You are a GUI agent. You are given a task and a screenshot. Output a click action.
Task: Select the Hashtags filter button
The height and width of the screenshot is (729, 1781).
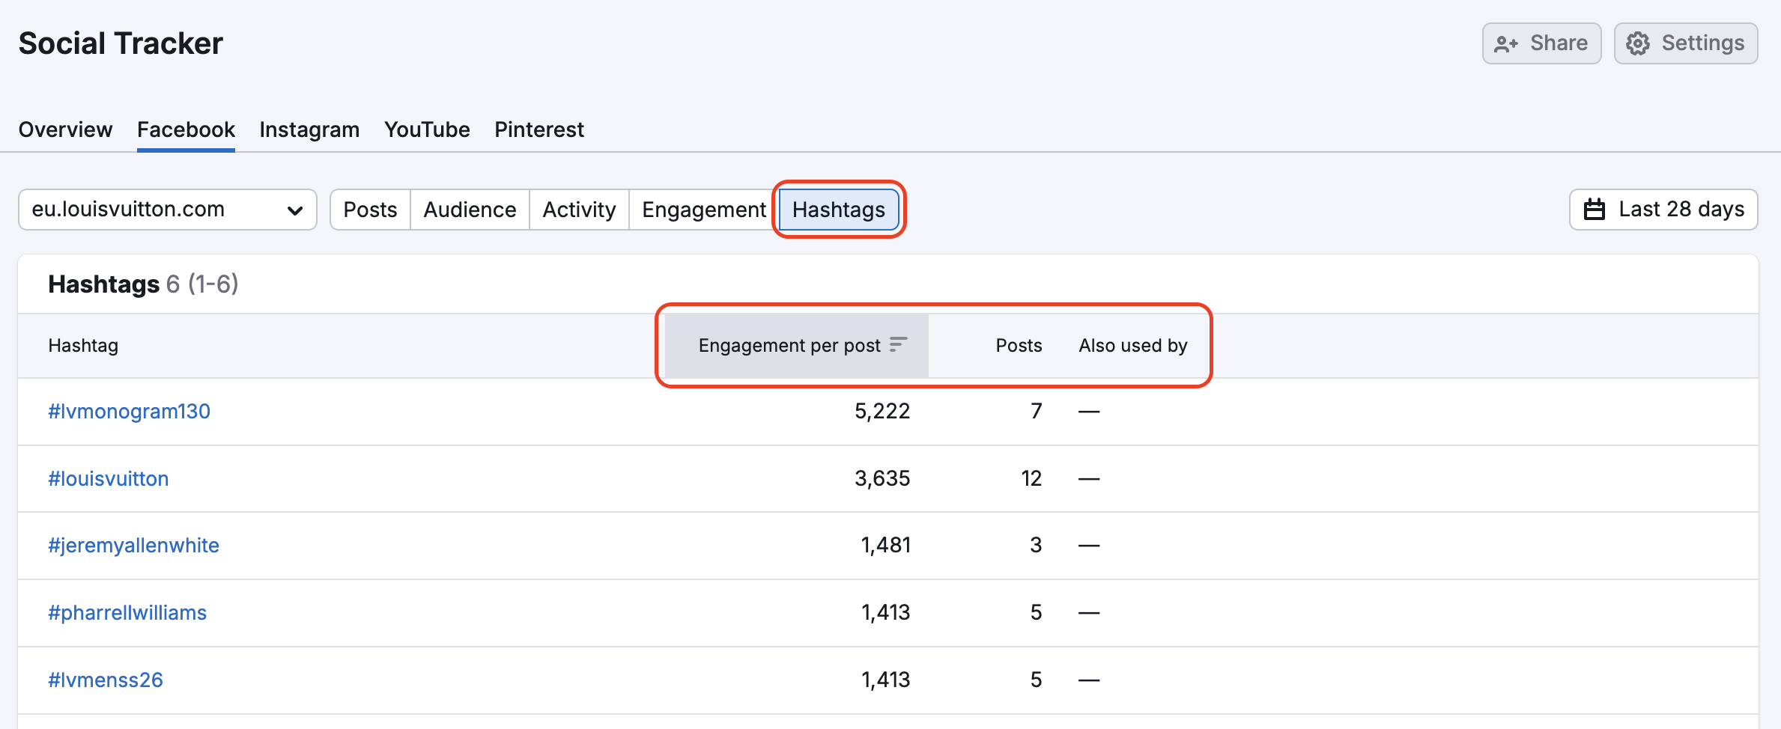coord(838,210)
